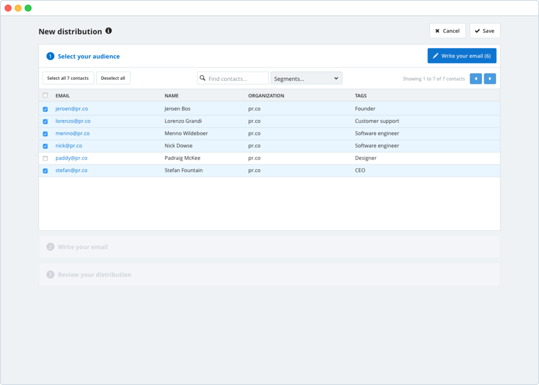This screenshot has width=539, height=385.
Task: Toggle the select-all header checkbox
Action: 45,95
